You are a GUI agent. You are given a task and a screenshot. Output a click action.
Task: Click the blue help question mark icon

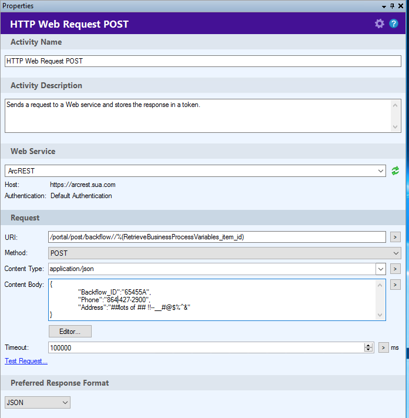pos(394,24)
